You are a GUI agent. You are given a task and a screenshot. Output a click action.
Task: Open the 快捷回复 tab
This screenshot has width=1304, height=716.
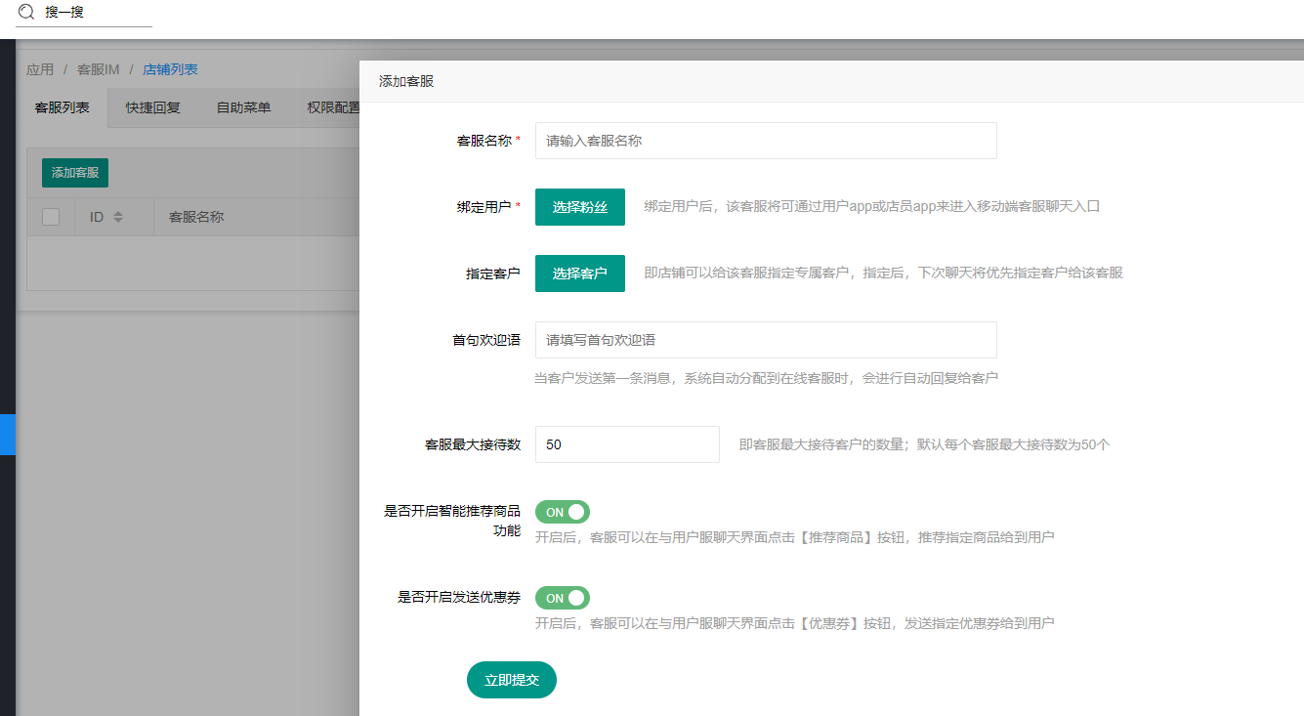pos(153,107)
